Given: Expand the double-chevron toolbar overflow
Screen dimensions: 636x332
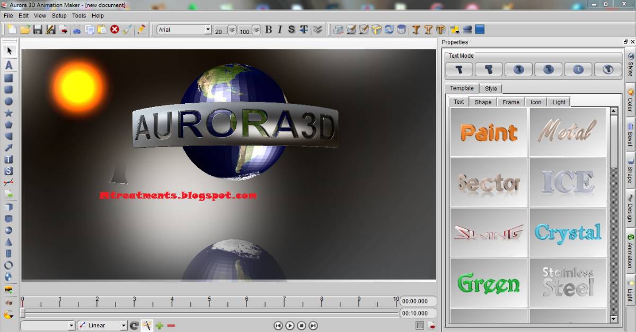Looking at the screenshot, I should tap(318, 30).
